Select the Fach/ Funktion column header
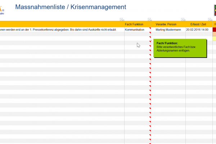Screen dimensions: 216x144 [136, 24]
